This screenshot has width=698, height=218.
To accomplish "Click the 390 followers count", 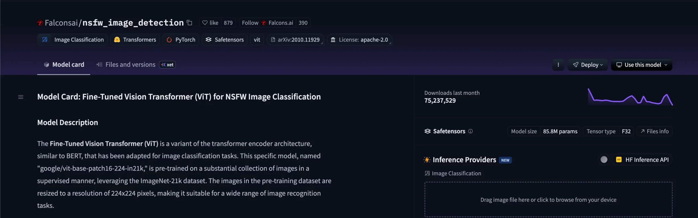I will tap(303, 23).
